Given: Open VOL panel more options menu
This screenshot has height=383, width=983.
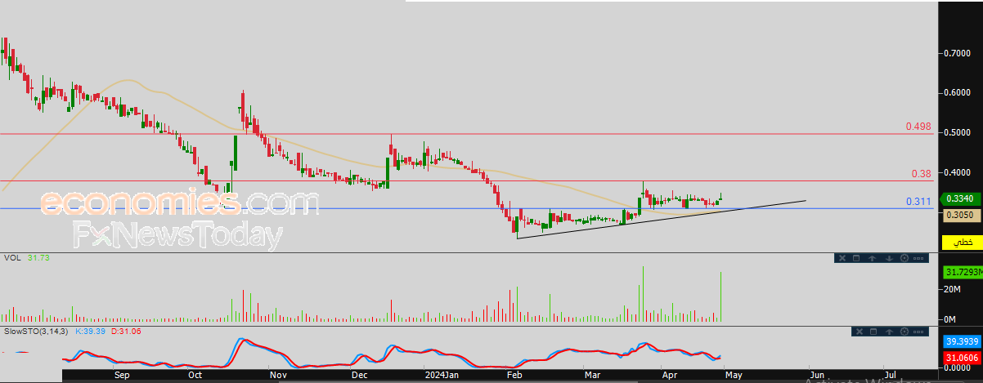Looking at the screenshot, I should (x=918, y=258).
